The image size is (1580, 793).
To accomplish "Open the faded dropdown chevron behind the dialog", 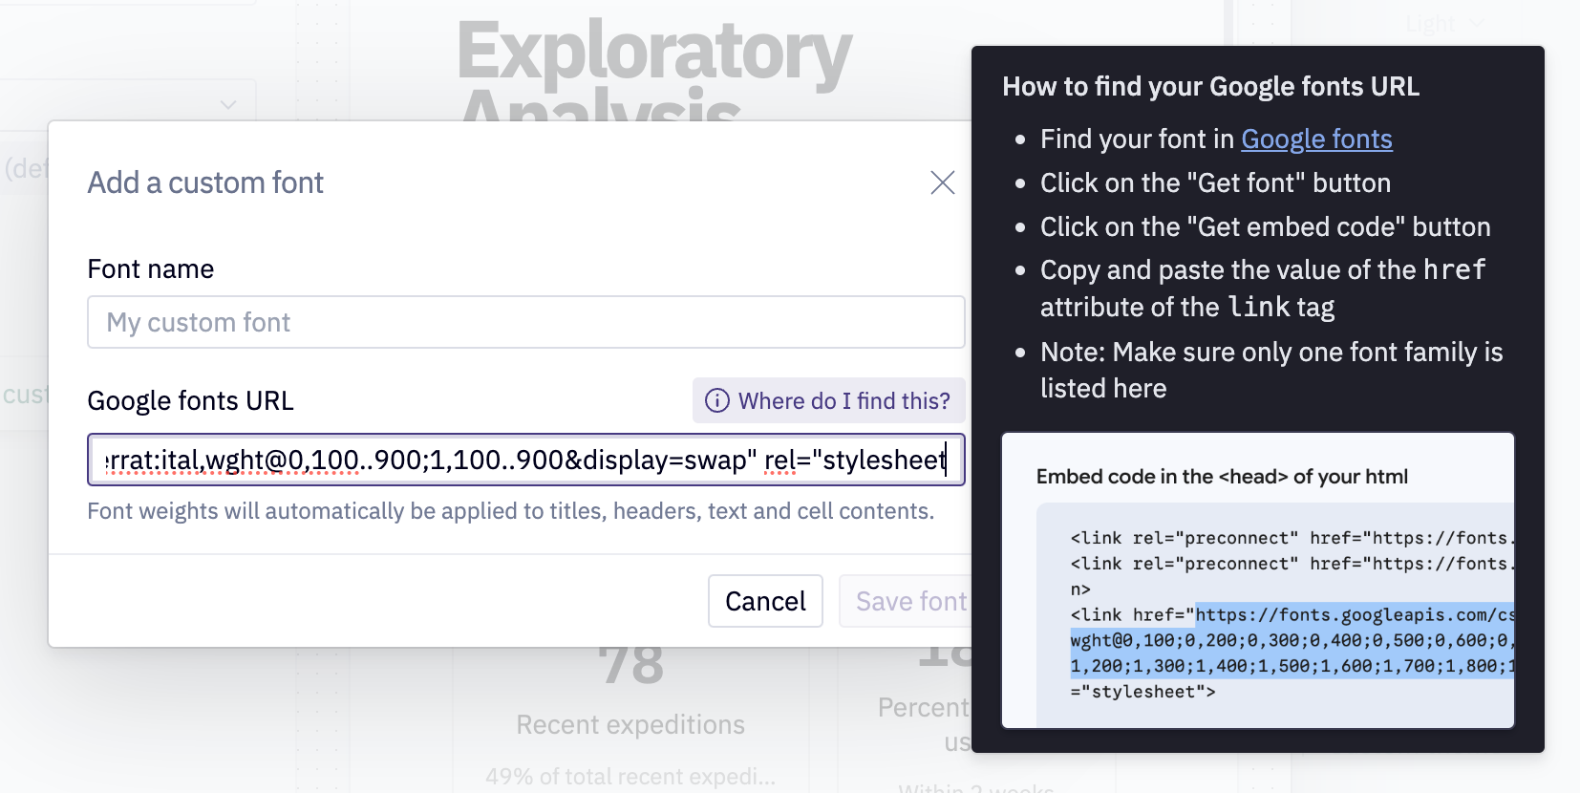I will pyautogui.click(x=228, y=104).
